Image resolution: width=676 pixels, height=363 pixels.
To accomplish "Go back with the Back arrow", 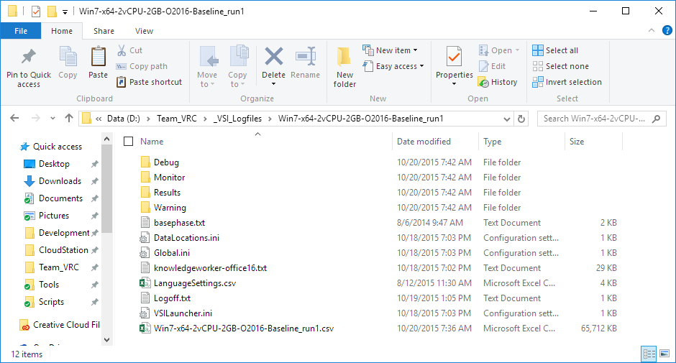I will [x=14, y=118].
